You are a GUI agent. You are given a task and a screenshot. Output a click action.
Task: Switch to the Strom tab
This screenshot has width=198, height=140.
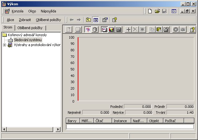[8, 27]
